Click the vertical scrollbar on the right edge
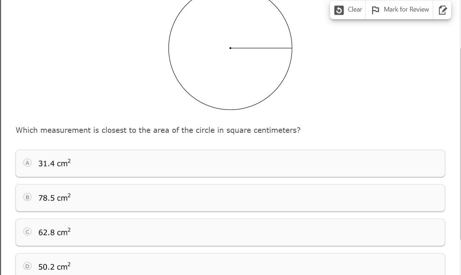Viewport: 461px width, 275px height. click(460, 145)
